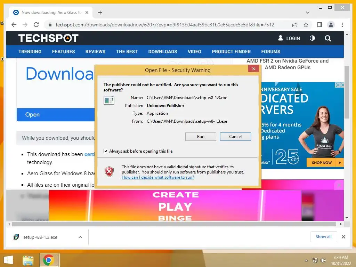
Task: Click the Chrome forward arrow
Action: coord(25,25)
